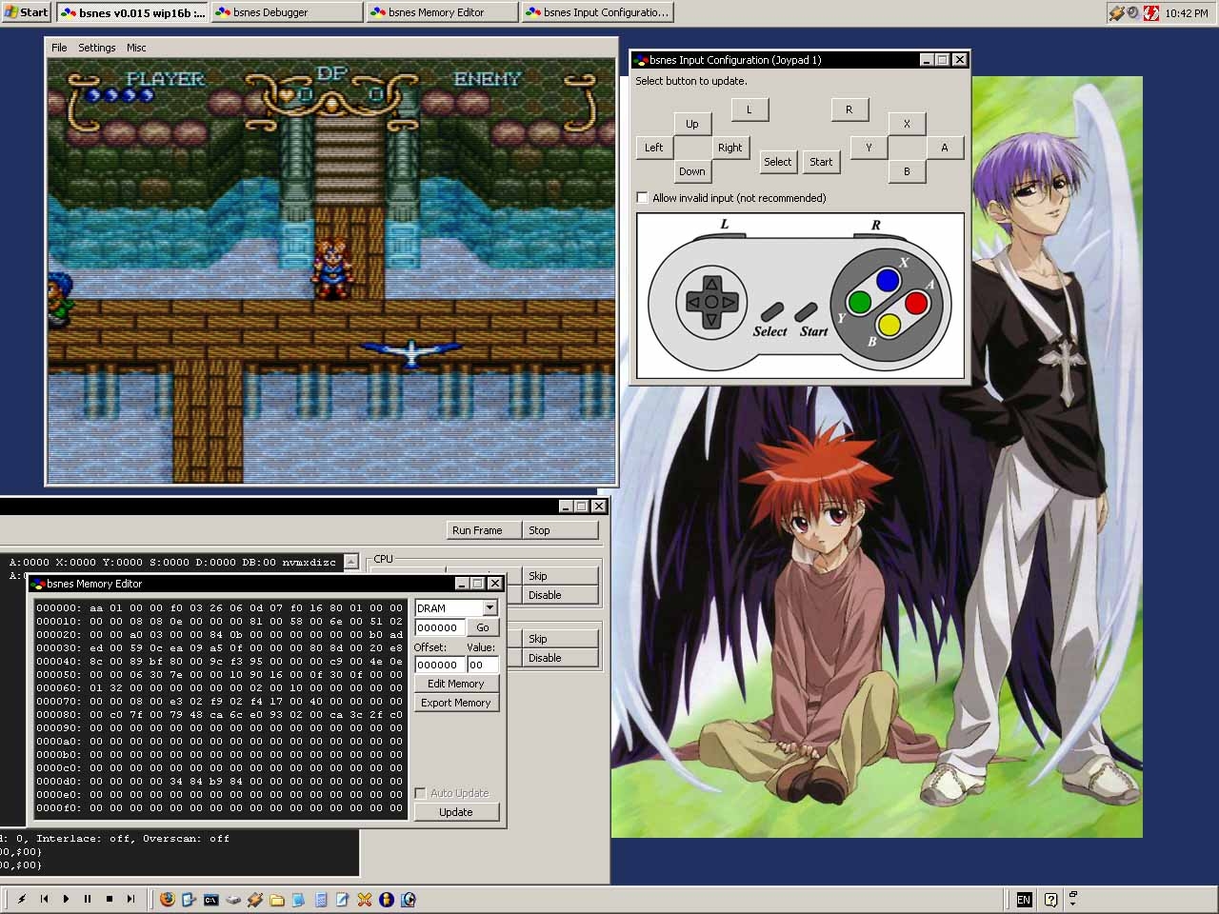Open the EN language indicator

[x=1024, y=899]
